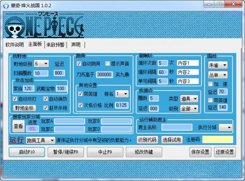
Task: Uncheck the 自动跑商 checkbox
Action: pos(79,64)
